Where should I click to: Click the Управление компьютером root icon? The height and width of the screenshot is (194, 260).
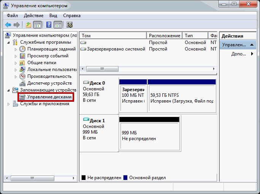(x=8, y=35)
